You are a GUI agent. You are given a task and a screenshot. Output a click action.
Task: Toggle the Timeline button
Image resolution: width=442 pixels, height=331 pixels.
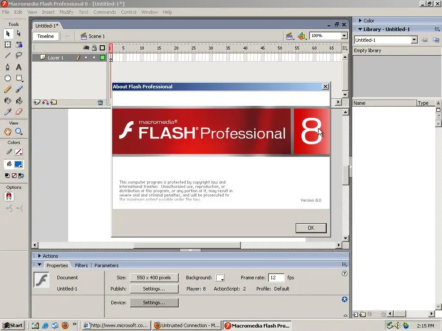coord(45,36)
